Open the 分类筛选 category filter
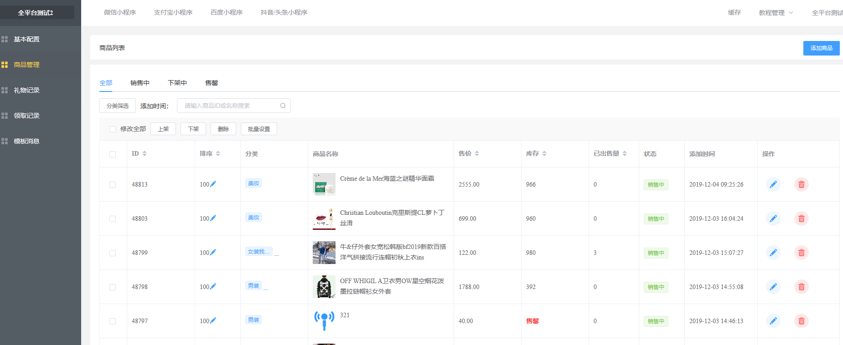 click(118, 106)
